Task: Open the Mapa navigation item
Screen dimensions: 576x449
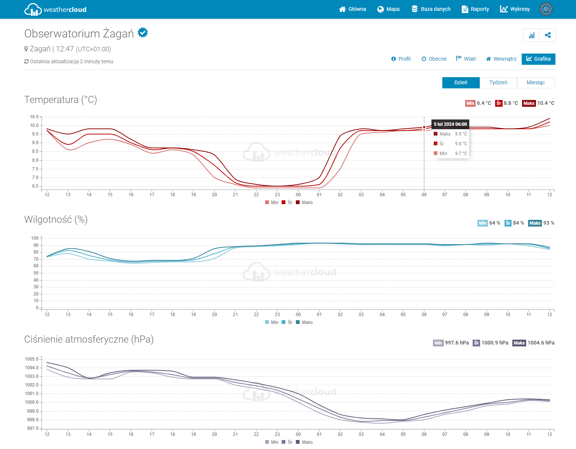Action: 388,9
